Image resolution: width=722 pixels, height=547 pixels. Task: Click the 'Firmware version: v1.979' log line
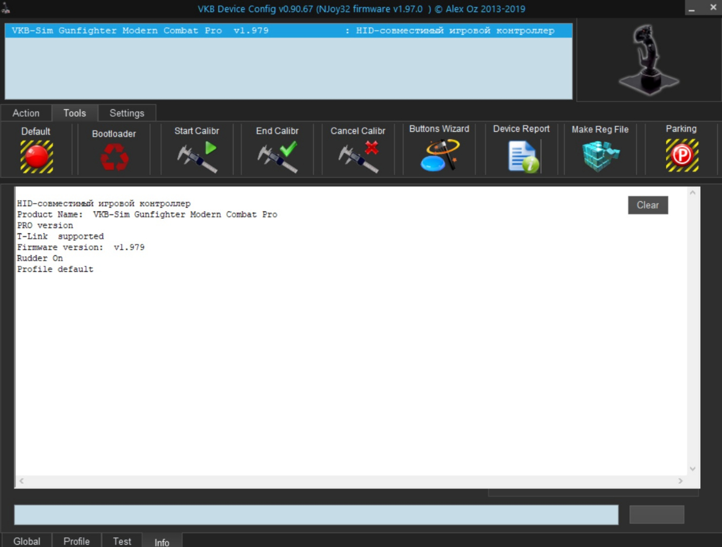click(x=81, y=247)
